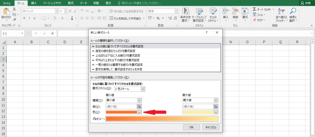Click the Paste (貼り付け) clipboard icon
This screenshot has height=137, width=315.
point(6,11)
